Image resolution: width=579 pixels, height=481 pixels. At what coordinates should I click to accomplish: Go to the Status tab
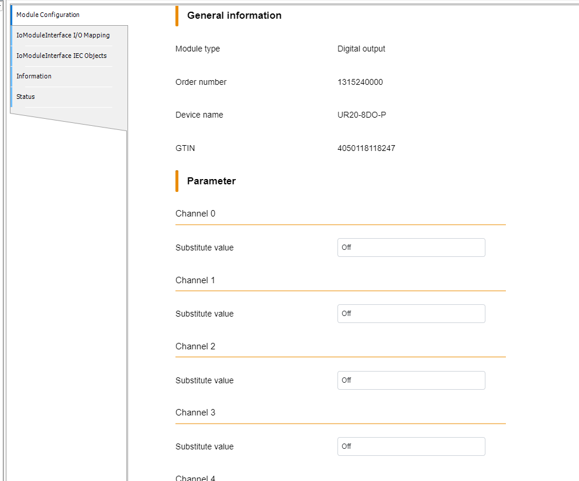tap(26, 97)
